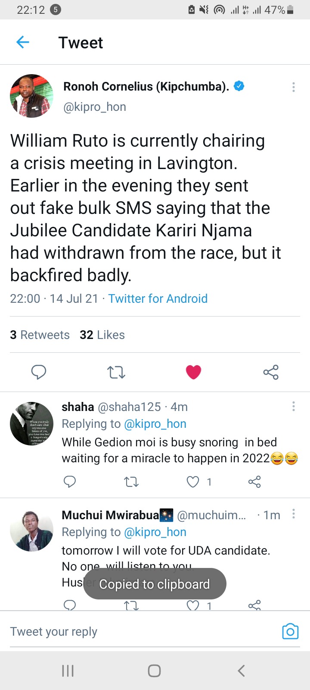The image size is (310, 690).
Task: Tap @kipro_hon mention in shaha's reply
Action: [155, 424]
